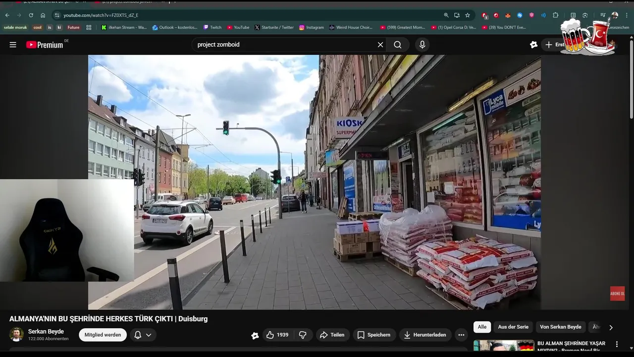The height and width of the screenshot is (357, 634).
Task: Click the Herunterladen download button
Action: (x=425, y=335)
